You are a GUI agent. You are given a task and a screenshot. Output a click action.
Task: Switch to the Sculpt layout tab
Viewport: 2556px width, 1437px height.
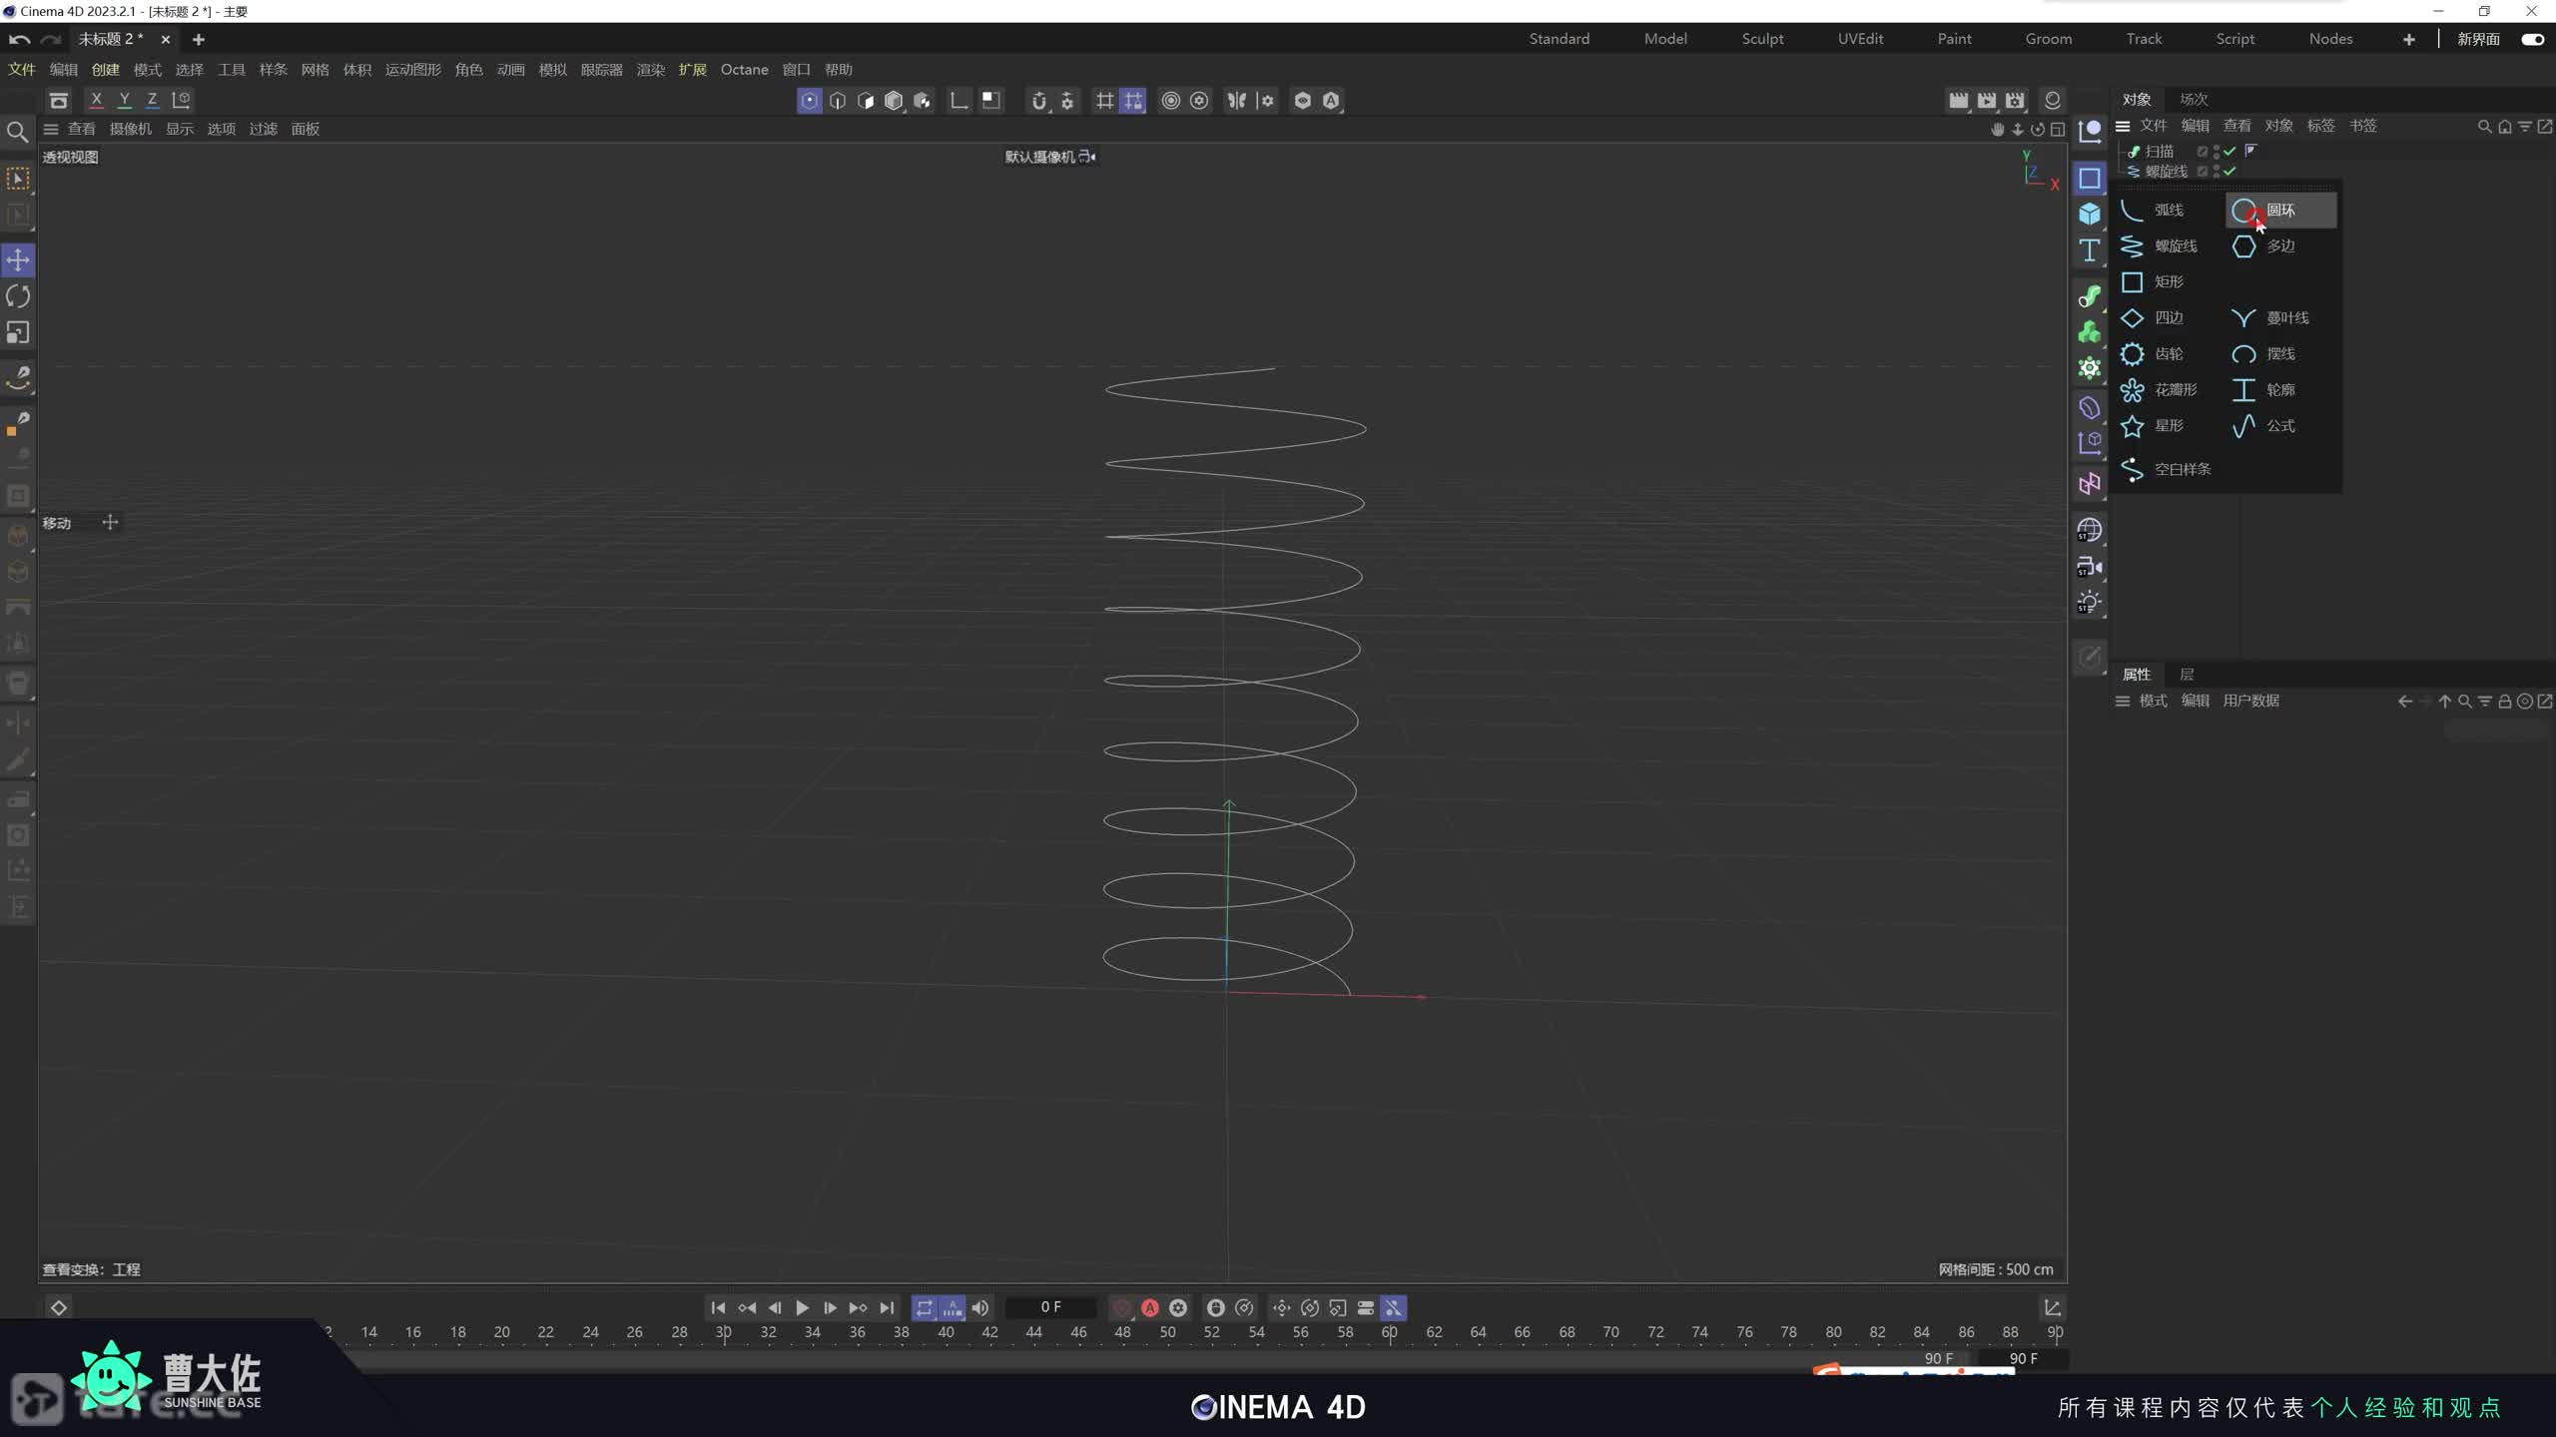(1761, 39)
